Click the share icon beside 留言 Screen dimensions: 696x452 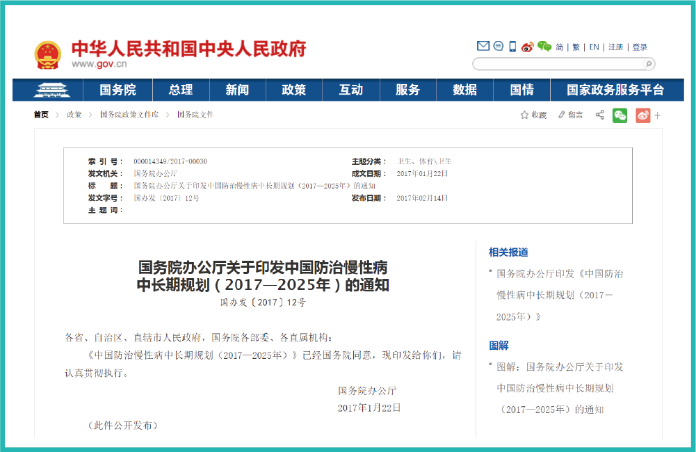(x=599, y=115)
